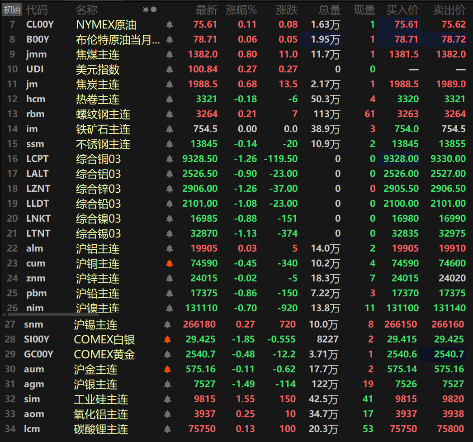Select the 美元指数 name cell

coord(97,69)
